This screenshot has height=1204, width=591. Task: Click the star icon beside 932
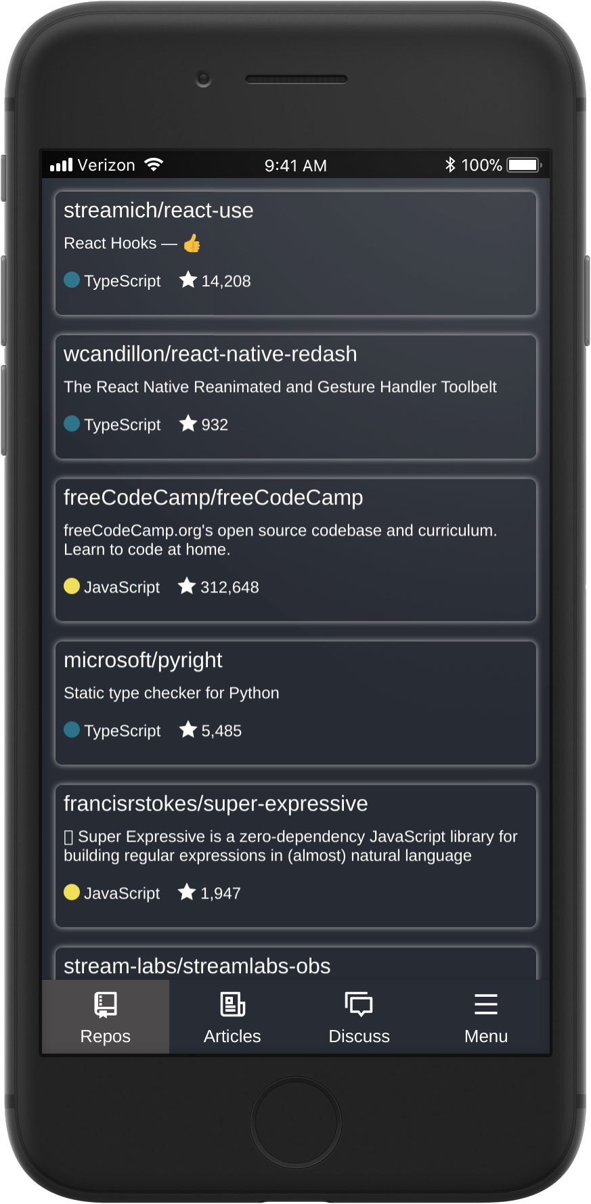tap(188, 423)
